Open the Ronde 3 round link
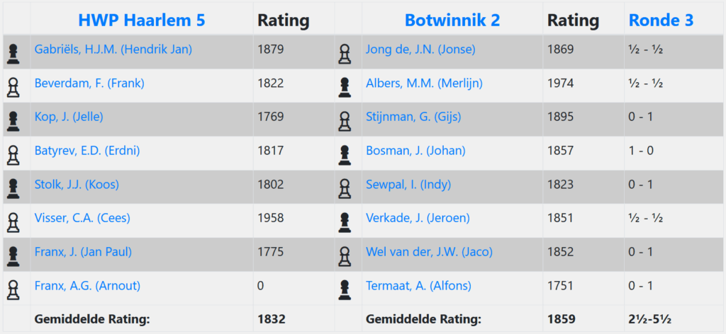The height and width of the screenshot is (334, 726). (x=661, y=21)
